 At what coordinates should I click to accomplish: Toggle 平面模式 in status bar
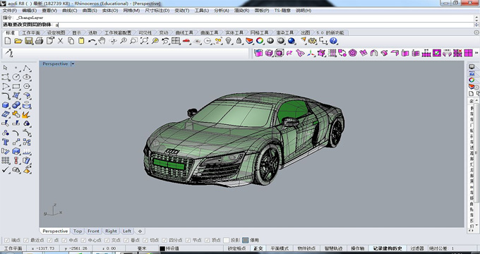pos(280,248)
